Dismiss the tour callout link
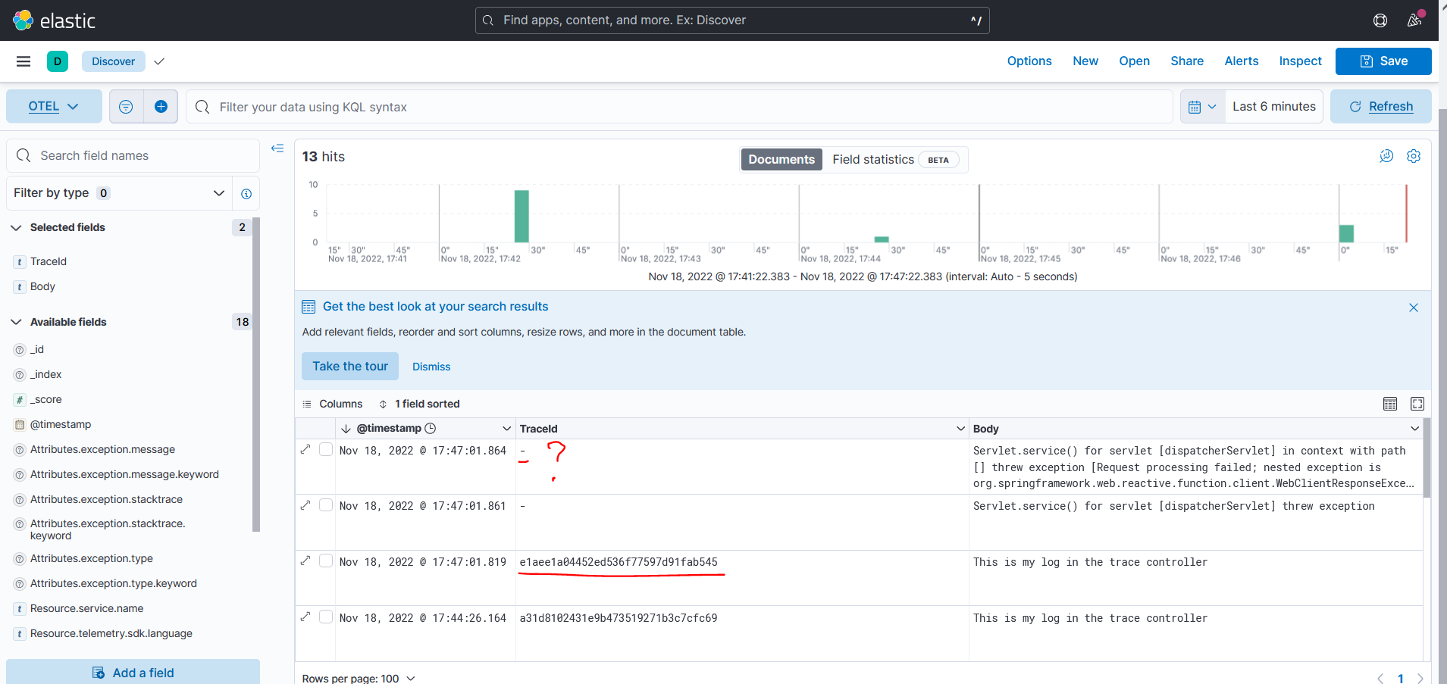 pos(431,367)
